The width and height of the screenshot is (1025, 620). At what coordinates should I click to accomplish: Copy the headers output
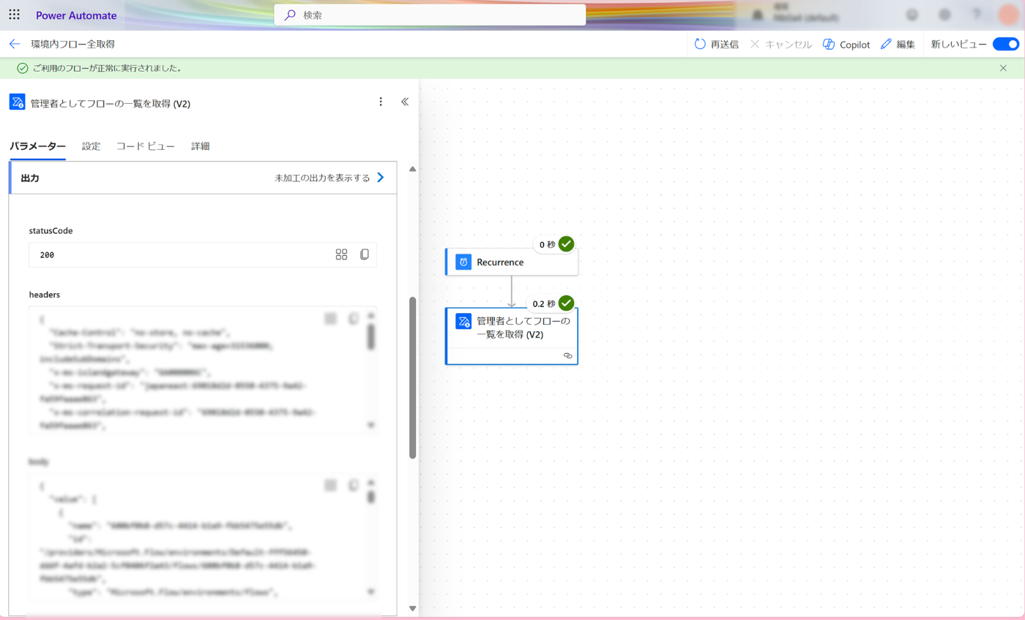click(354, 318)
